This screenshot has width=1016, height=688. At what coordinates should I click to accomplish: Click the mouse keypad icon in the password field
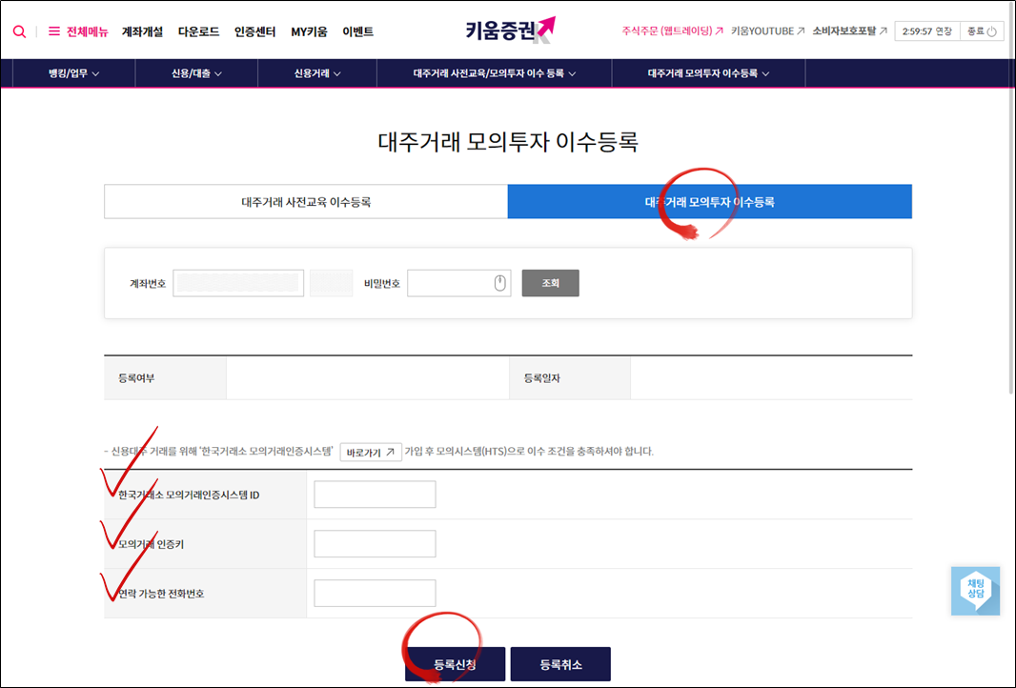(x=499, y=283)
